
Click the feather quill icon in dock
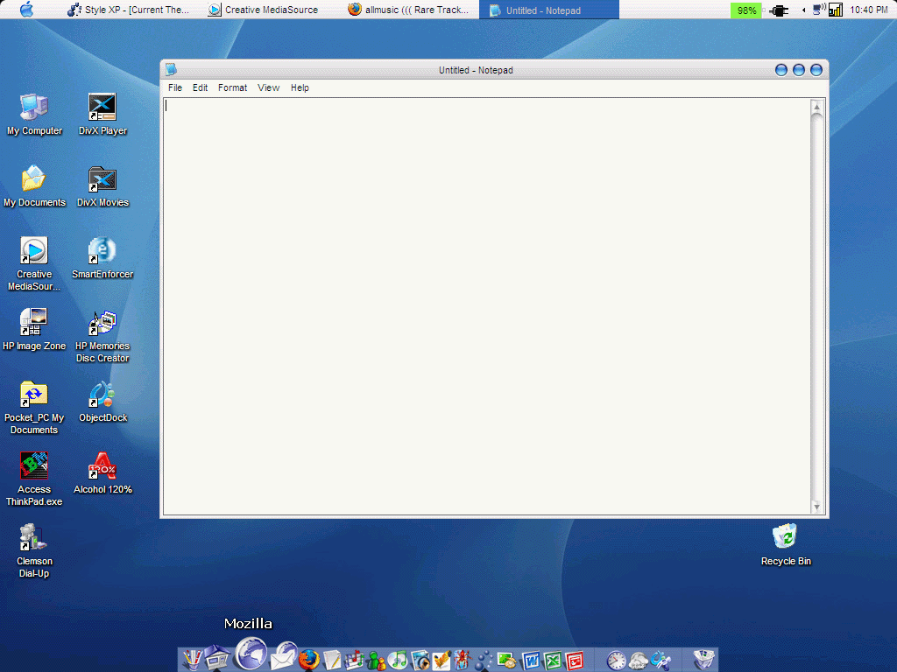tap(441, 660)
